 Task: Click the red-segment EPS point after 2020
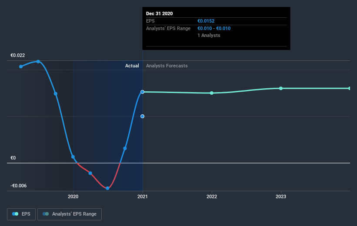pos(90,173)
